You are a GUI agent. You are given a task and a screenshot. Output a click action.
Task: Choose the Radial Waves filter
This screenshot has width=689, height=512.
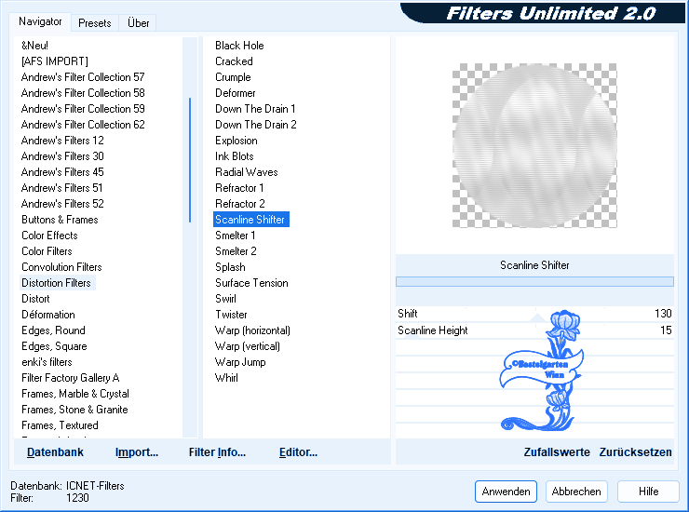(247, 172)
